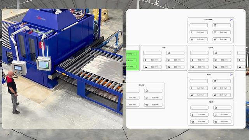Viewport: 249px width, 140px height.
Task: Focus the blank name field in AGV2 panel
Action: tap(199, 81)
